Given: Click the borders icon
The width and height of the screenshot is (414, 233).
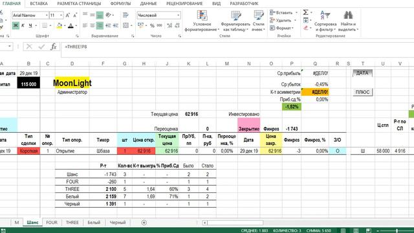Looking at the screenshot, I should tap(45, 25).
